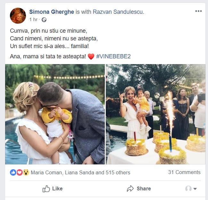Expand the comment-as profile selector dropdown
This screenshot has width=208, height=200.
191,188
